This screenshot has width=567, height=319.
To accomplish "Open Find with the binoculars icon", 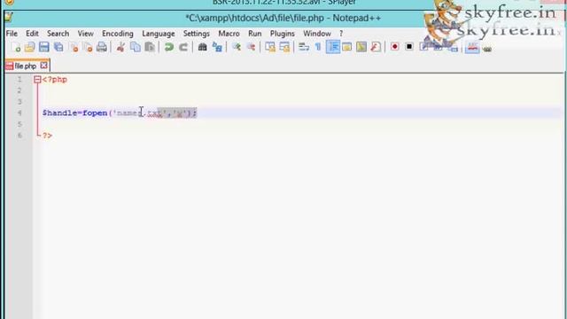I will [203, 47].
